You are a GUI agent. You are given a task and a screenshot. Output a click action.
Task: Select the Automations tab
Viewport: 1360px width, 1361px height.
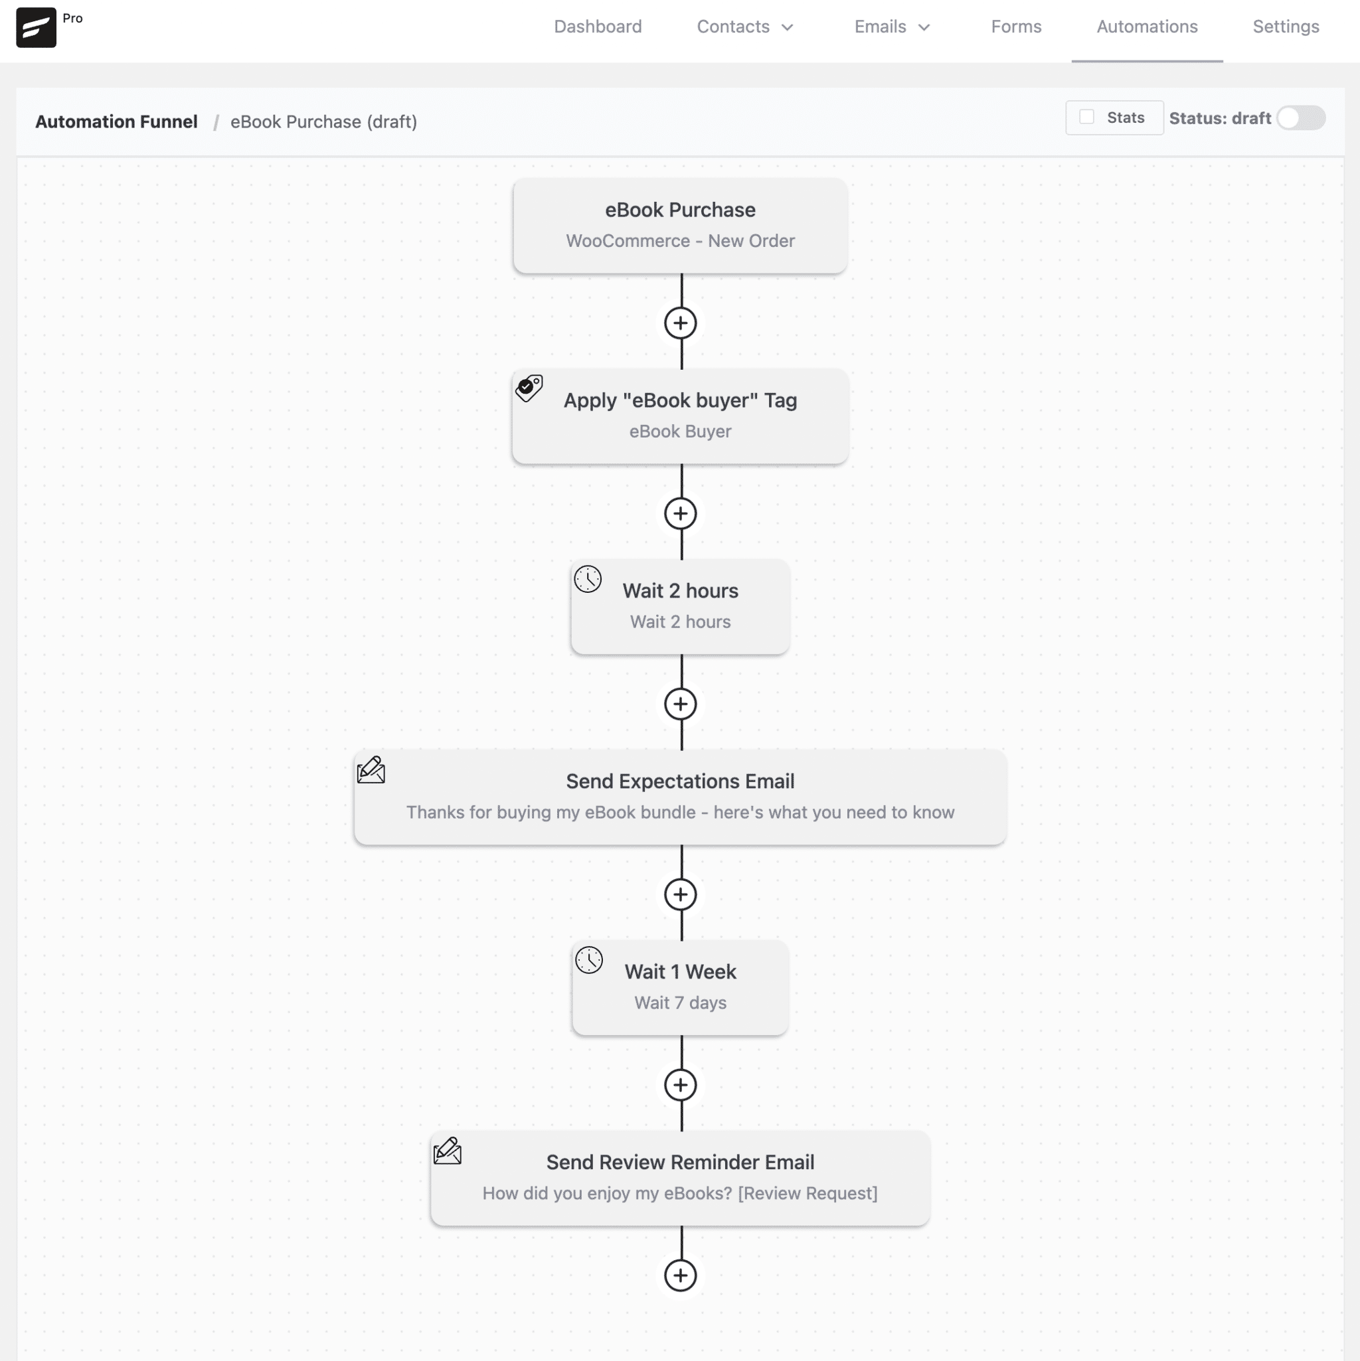(x=1146, y=27)
